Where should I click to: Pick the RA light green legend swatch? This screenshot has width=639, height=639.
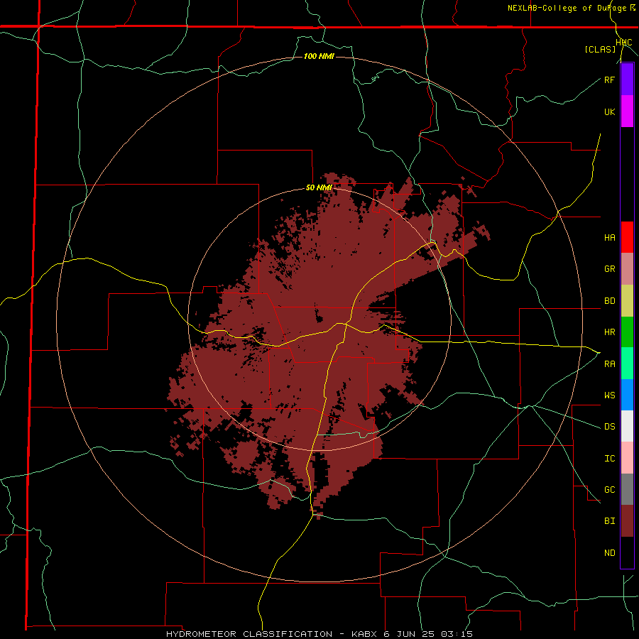(627, 364)
